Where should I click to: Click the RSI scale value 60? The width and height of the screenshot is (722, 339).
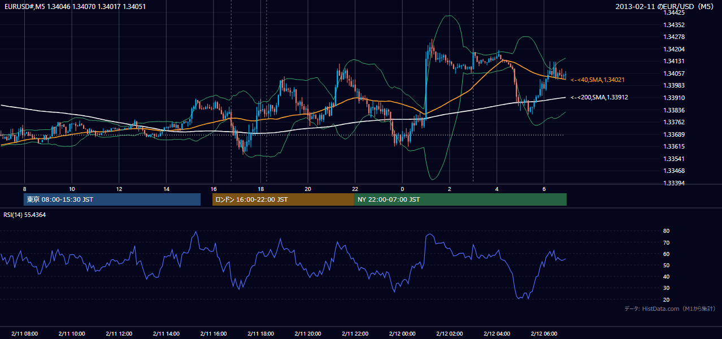pos(666,254)
